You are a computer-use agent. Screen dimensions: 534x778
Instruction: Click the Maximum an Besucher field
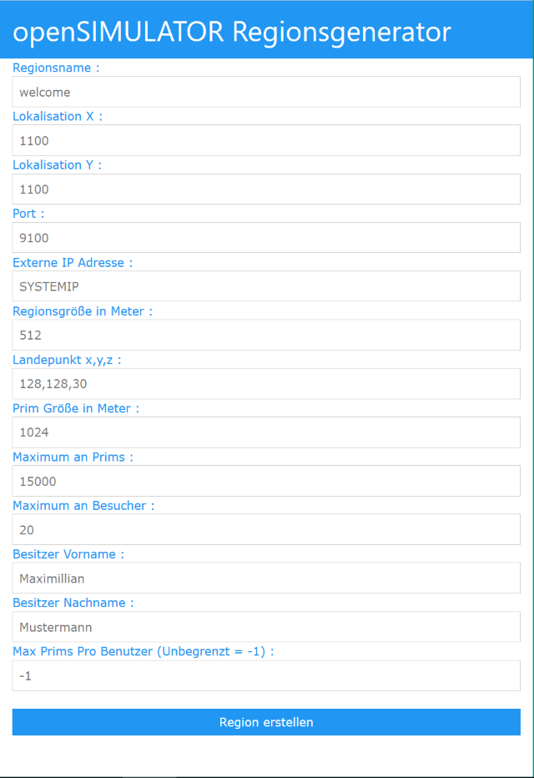click(266, 529)
